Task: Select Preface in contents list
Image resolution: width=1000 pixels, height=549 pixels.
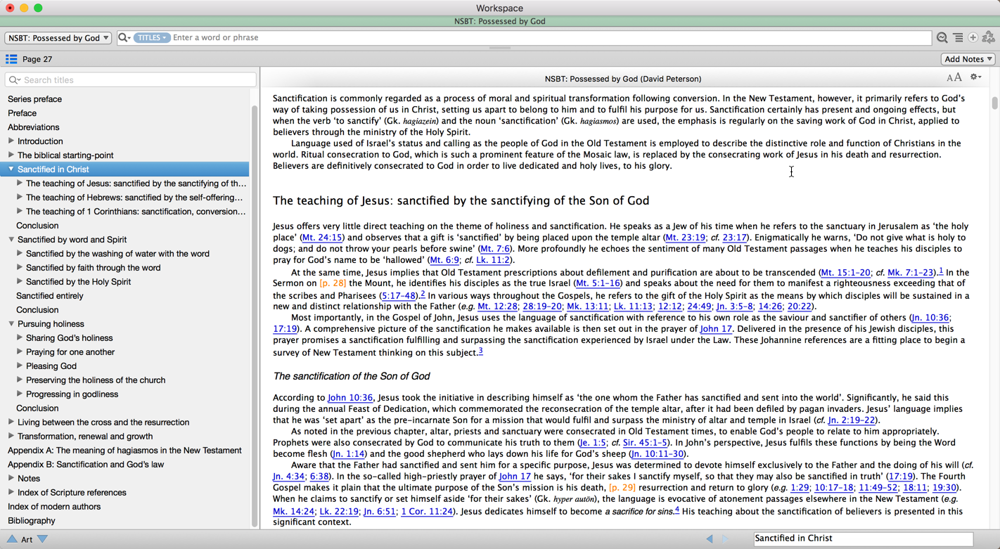Action: 22,113
